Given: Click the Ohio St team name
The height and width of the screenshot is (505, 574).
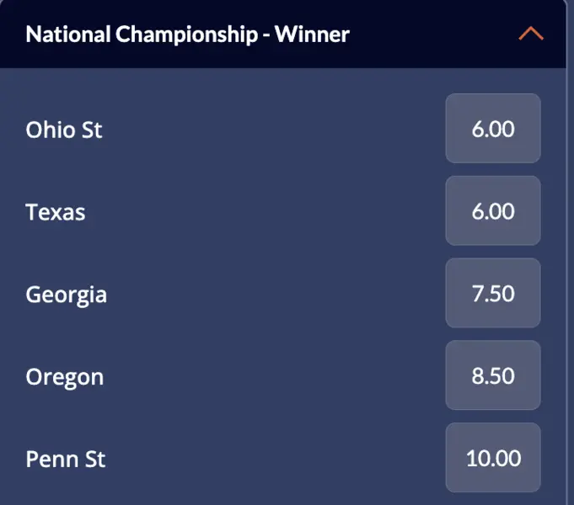Looking at the screenshot, I should pos(64,130).
